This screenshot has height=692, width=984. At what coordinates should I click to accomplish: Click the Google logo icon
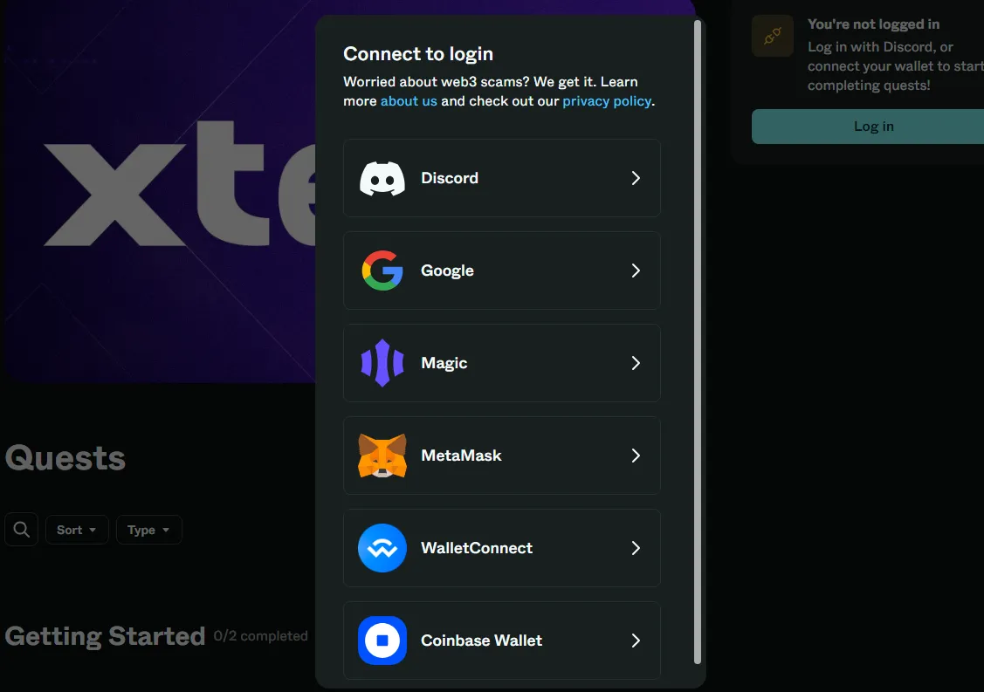click(x=382, y=271)
